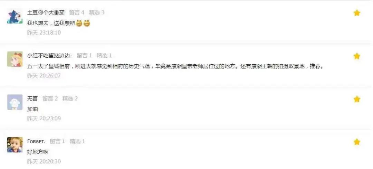Click 精选 2 next to 无言

[70, 98]
